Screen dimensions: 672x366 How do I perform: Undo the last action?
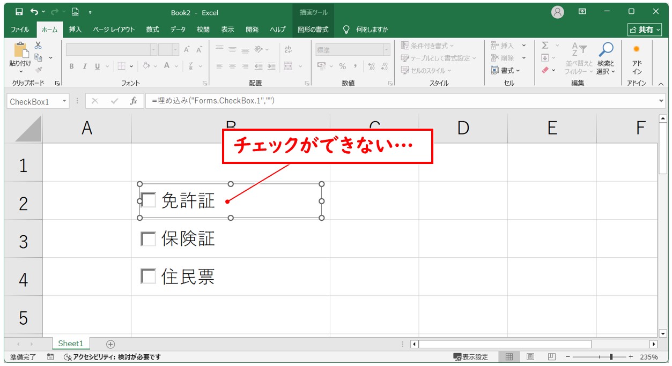click(35, 12)
